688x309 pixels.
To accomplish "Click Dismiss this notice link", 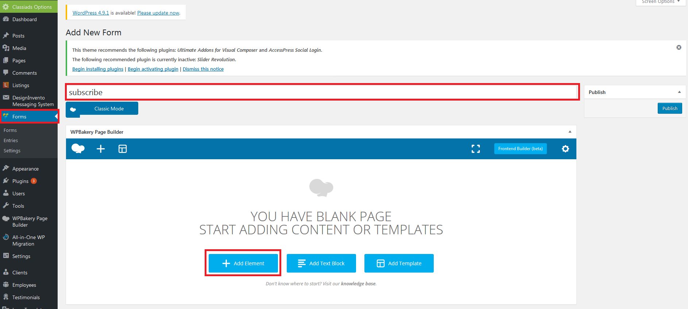I will [x=203, y=69].
